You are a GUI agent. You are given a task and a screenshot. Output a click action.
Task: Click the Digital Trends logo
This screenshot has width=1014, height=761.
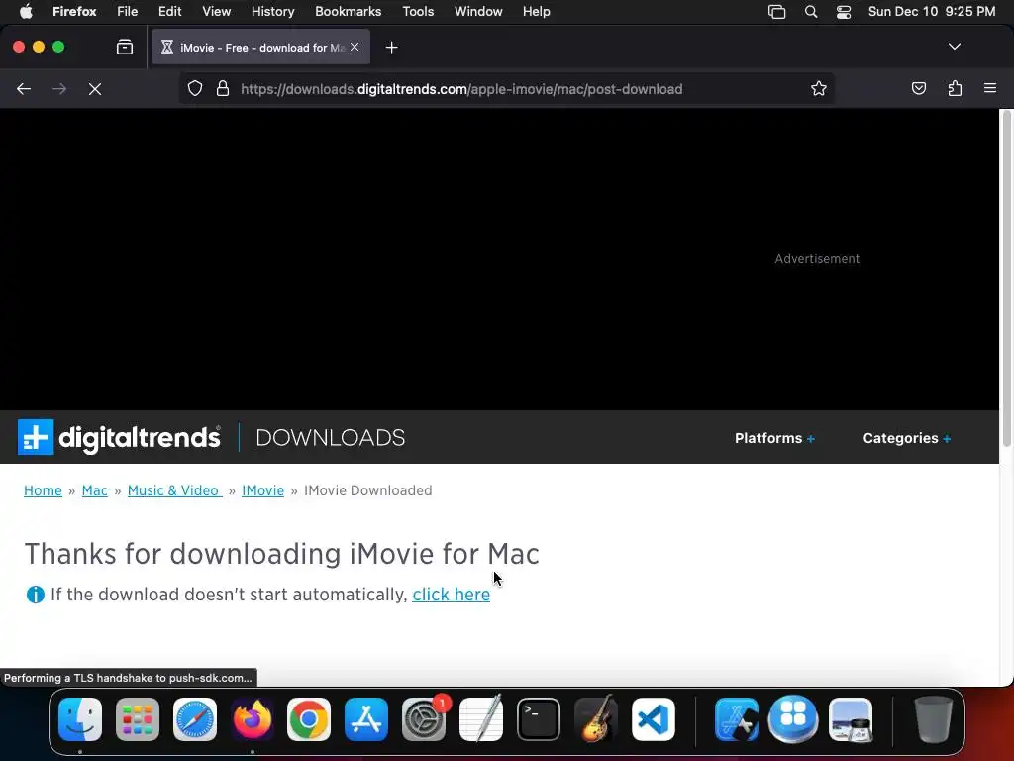point(119,437)
